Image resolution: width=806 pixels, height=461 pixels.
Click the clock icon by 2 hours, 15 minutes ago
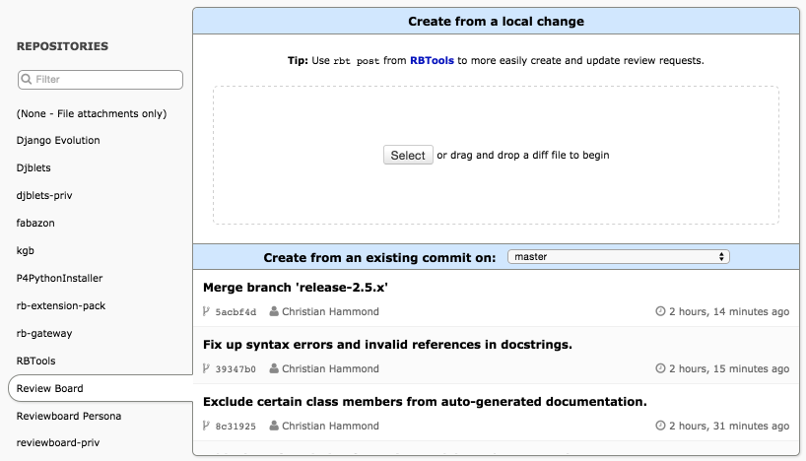(660, 368)
